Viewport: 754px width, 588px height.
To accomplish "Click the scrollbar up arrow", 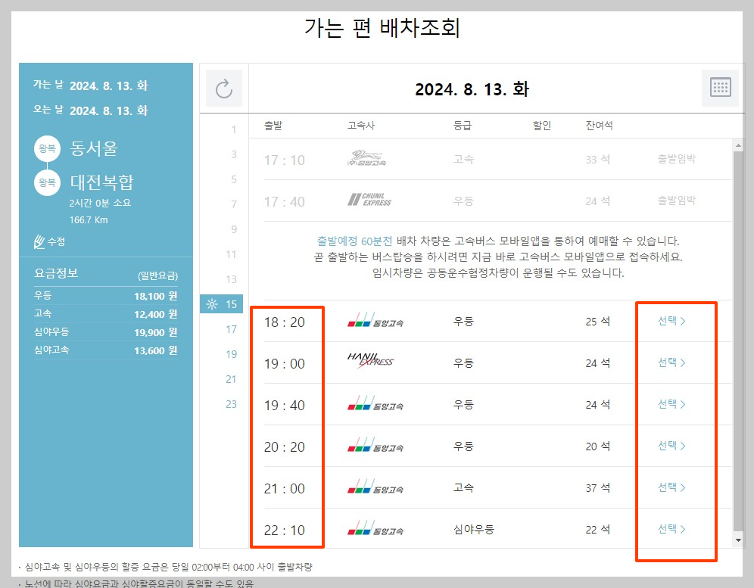I will [x=738, y=145].
